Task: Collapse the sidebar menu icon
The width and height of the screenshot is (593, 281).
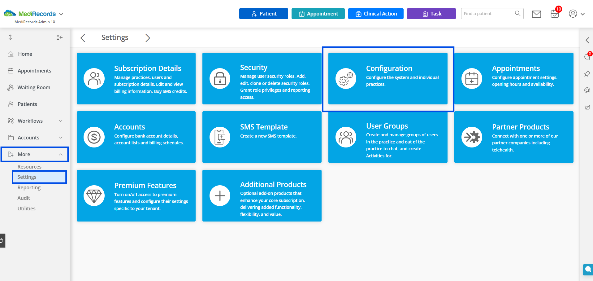Action: click(x=59, y=37)
